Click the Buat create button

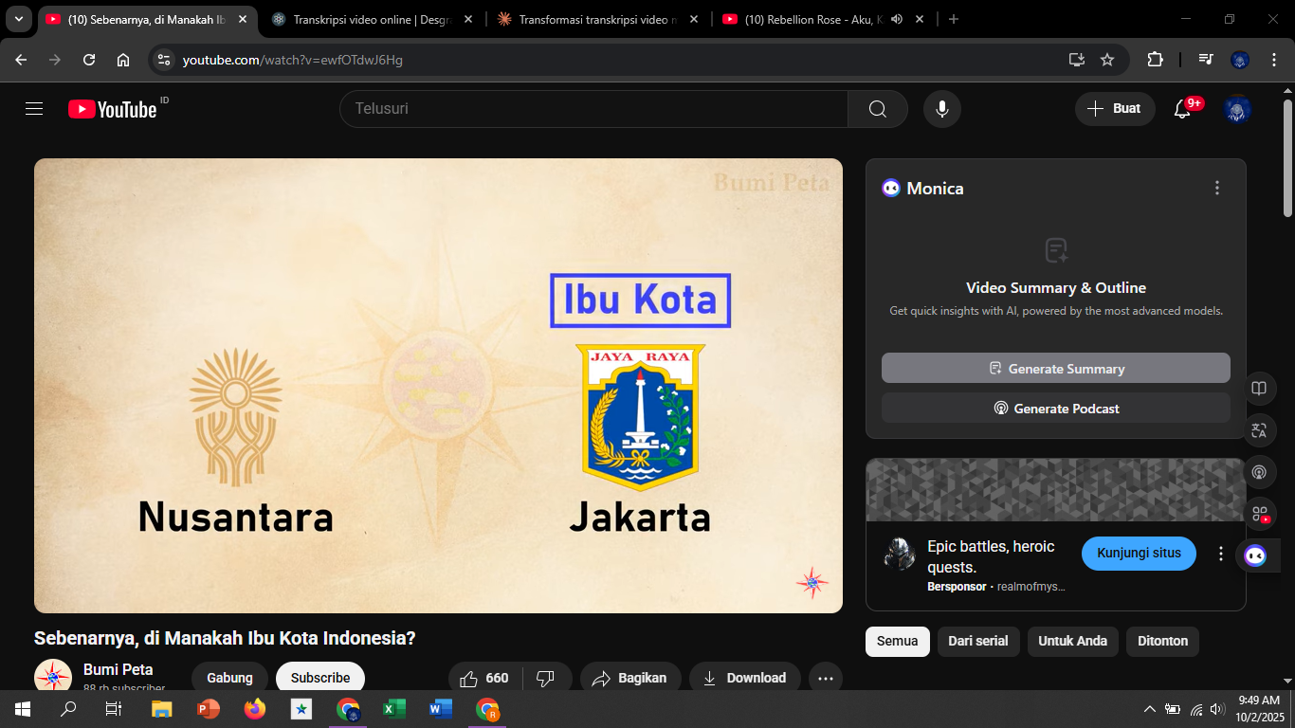[x=1115, y=109]
